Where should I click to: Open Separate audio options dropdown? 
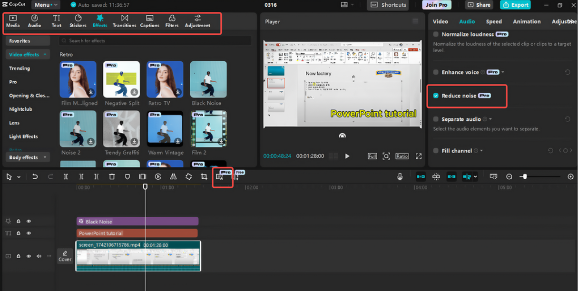(490, 119)
